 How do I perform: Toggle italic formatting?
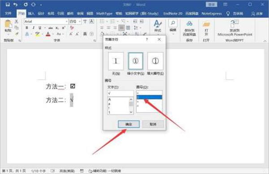pos(34,28)
